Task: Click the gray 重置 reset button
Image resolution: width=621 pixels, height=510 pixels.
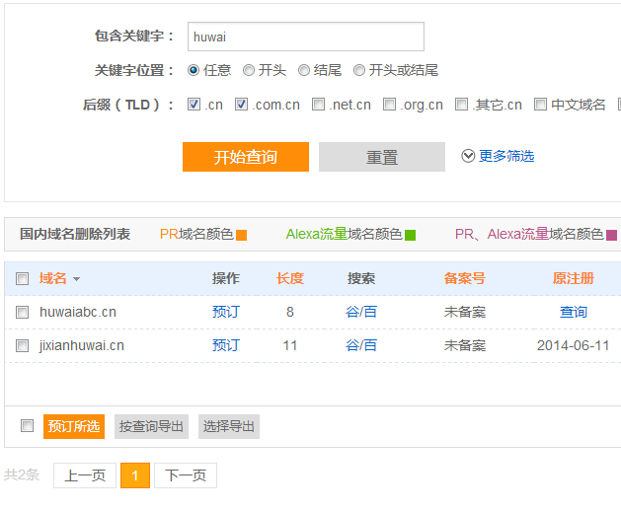Action: click(x=382, y=157)
